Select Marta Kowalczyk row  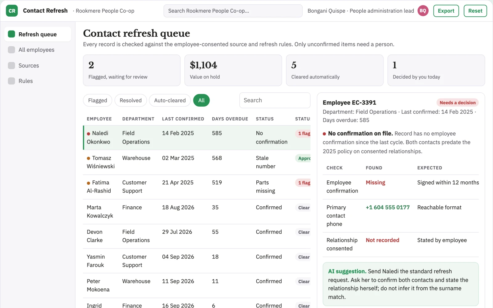click(197, 212)
